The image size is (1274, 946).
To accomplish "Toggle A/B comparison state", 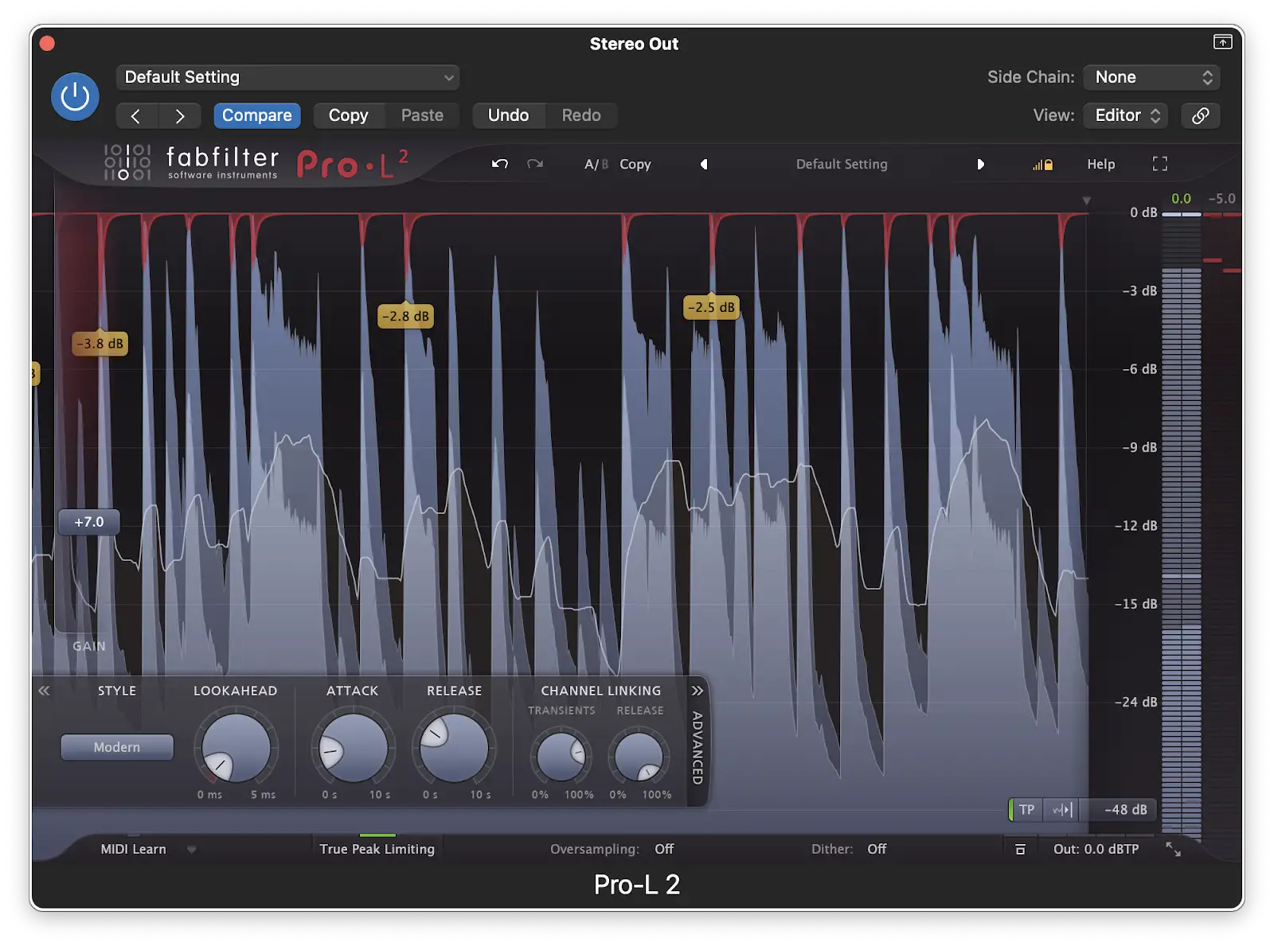I will tap(596, 164).
